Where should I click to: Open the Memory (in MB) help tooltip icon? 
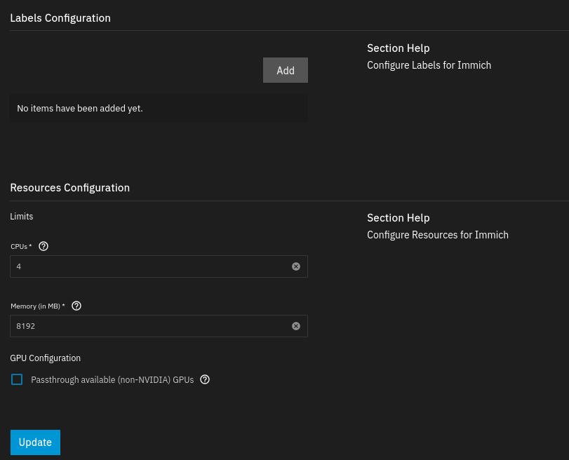click(76, 306)
